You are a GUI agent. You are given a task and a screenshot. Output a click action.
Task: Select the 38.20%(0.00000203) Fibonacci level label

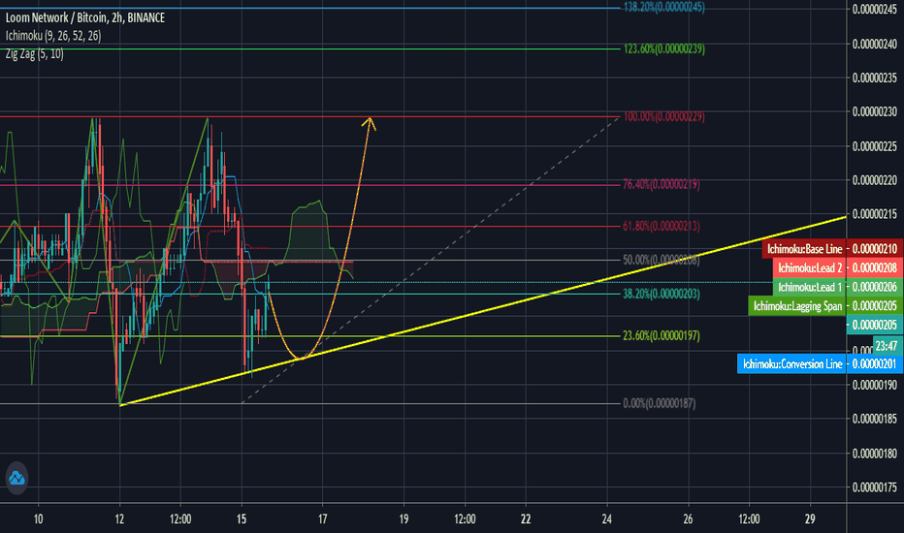click(x=662, y=294)
